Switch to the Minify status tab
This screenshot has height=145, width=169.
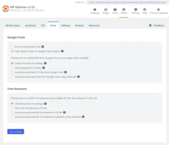click(13, 25)
